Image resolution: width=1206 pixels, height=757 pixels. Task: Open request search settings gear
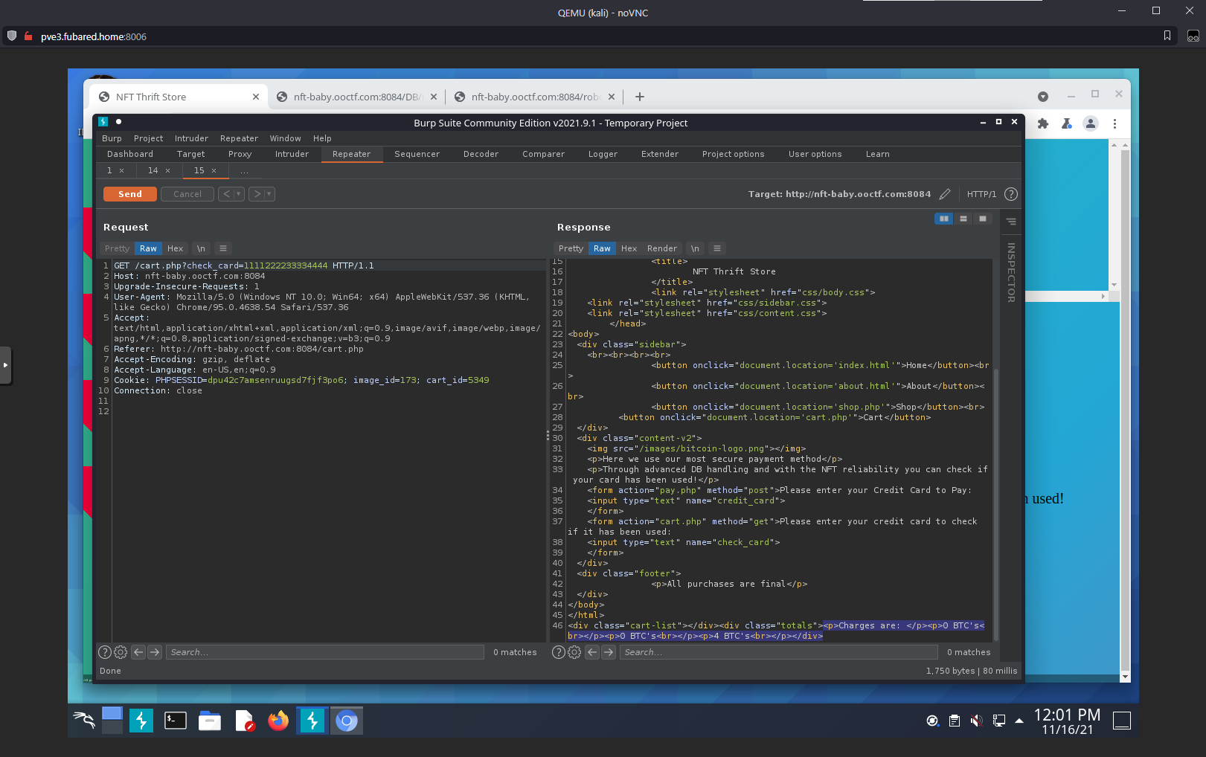tap(121, 652)
